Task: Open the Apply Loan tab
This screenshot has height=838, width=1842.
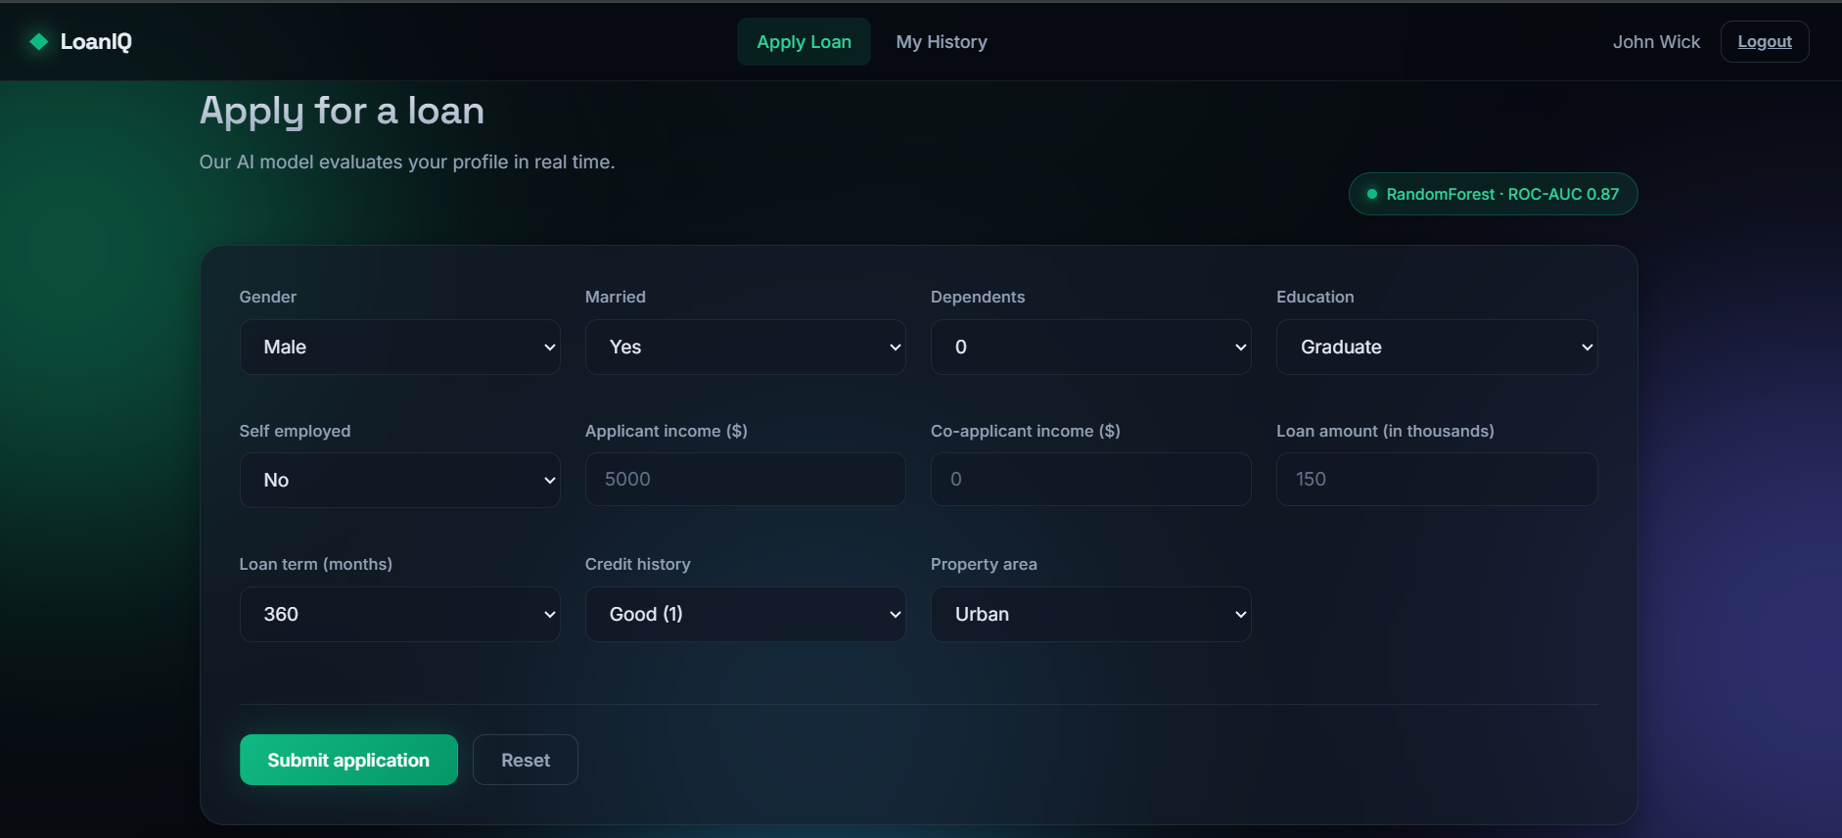Action: pos(804,42)
